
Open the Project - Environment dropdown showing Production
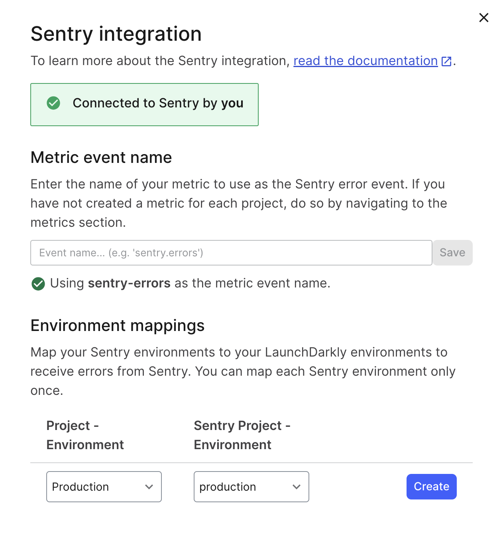tap(104, 487)
